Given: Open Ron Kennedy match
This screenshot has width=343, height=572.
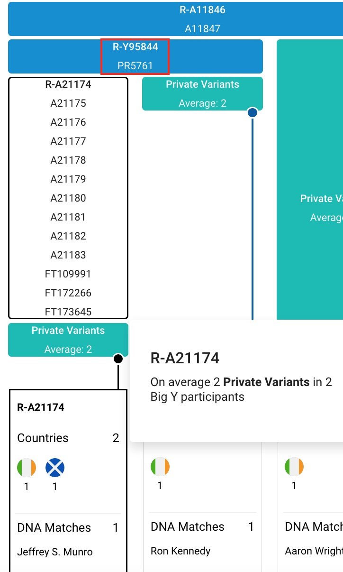Looking at the screenshot, I should coord(181,551).
